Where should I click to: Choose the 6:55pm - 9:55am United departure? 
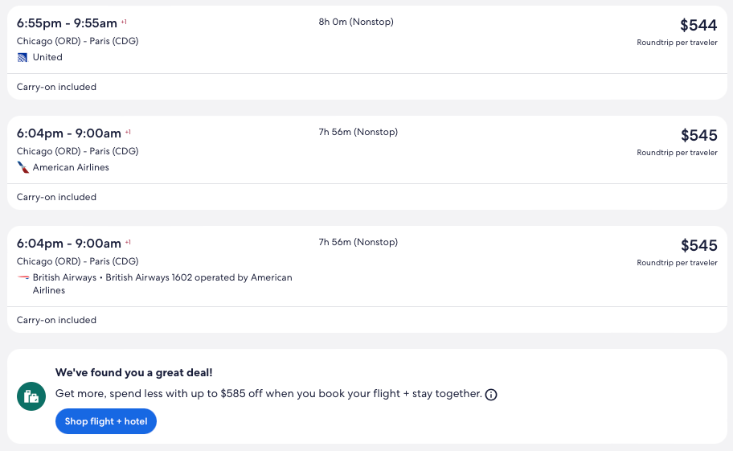[x=68, y=23]
